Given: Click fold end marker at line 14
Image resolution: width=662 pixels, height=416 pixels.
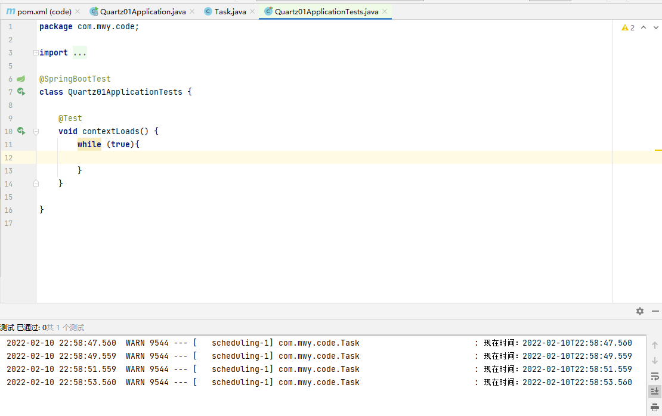Looking at the screenshot, I should pyautogui.click(x=36, y=184).
